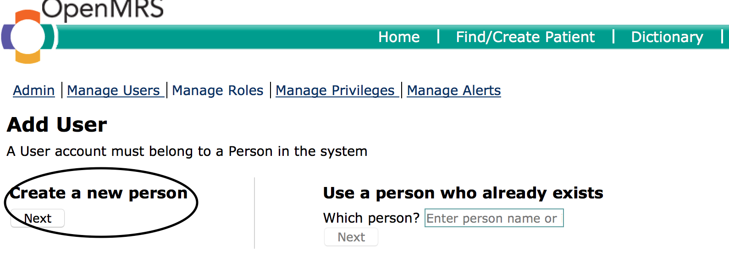Open the Manage Users link
The width and height of the screenshot is (729, 267).
click(114, 91)
